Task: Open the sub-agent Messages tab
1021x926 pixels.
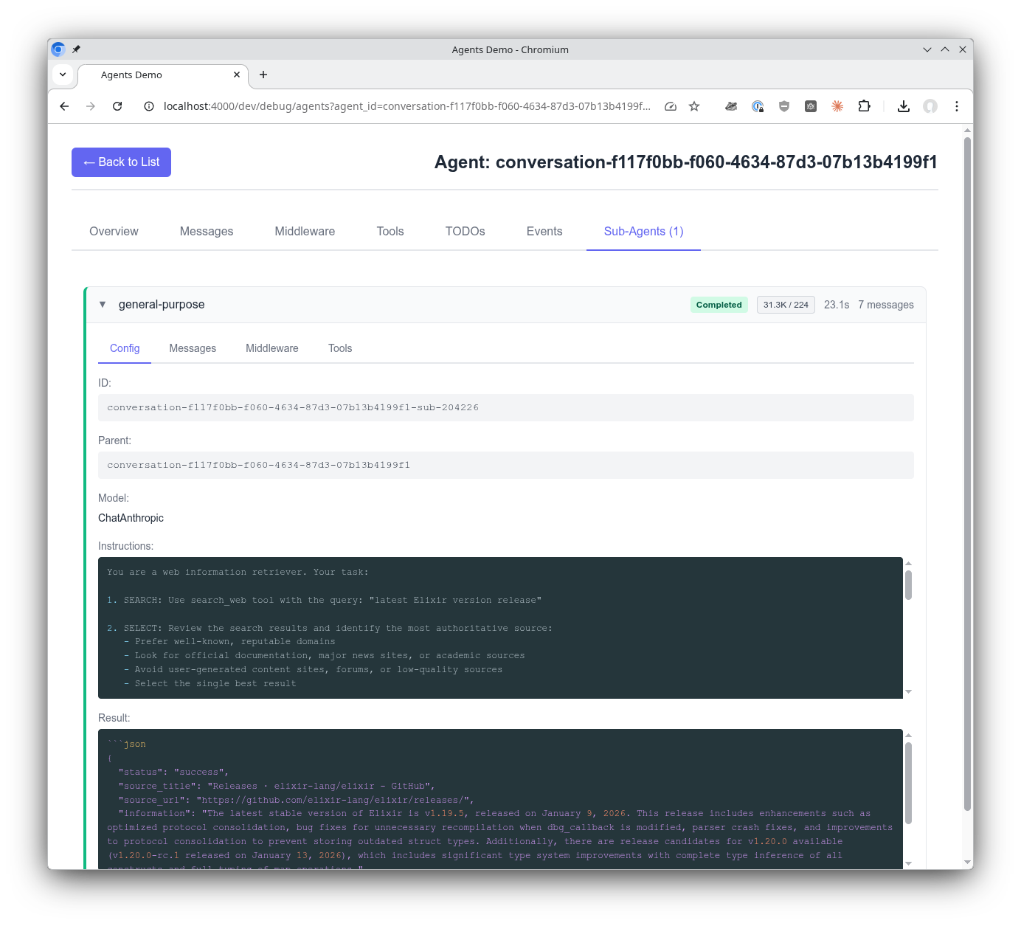Action: point(193,348)
